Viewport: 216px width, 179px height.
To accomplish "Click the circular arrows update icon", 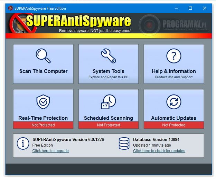I will click(x=174, y=102).
